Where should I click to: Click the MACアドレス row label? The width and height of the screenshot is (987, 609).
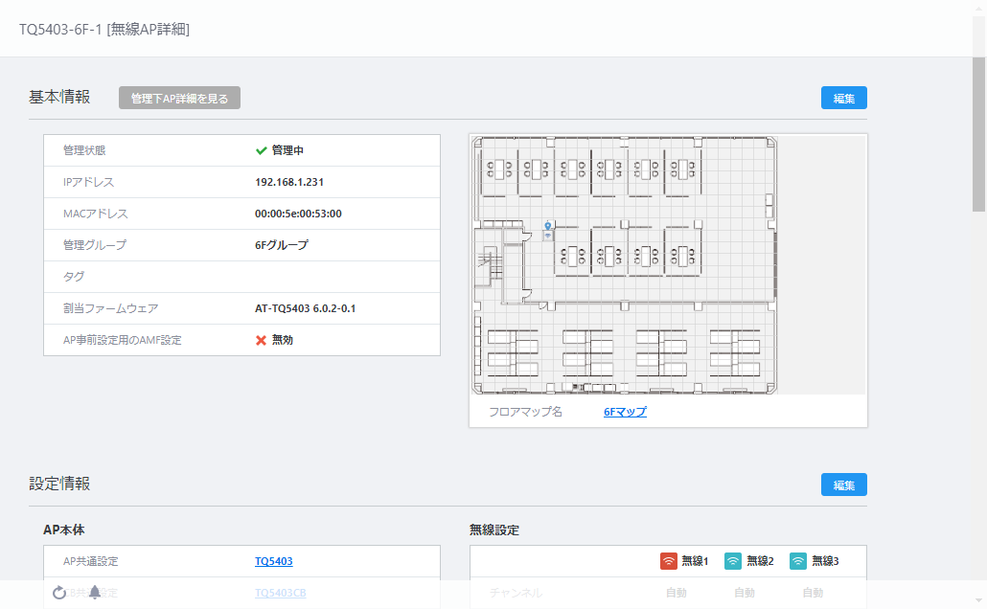(96, 214)
